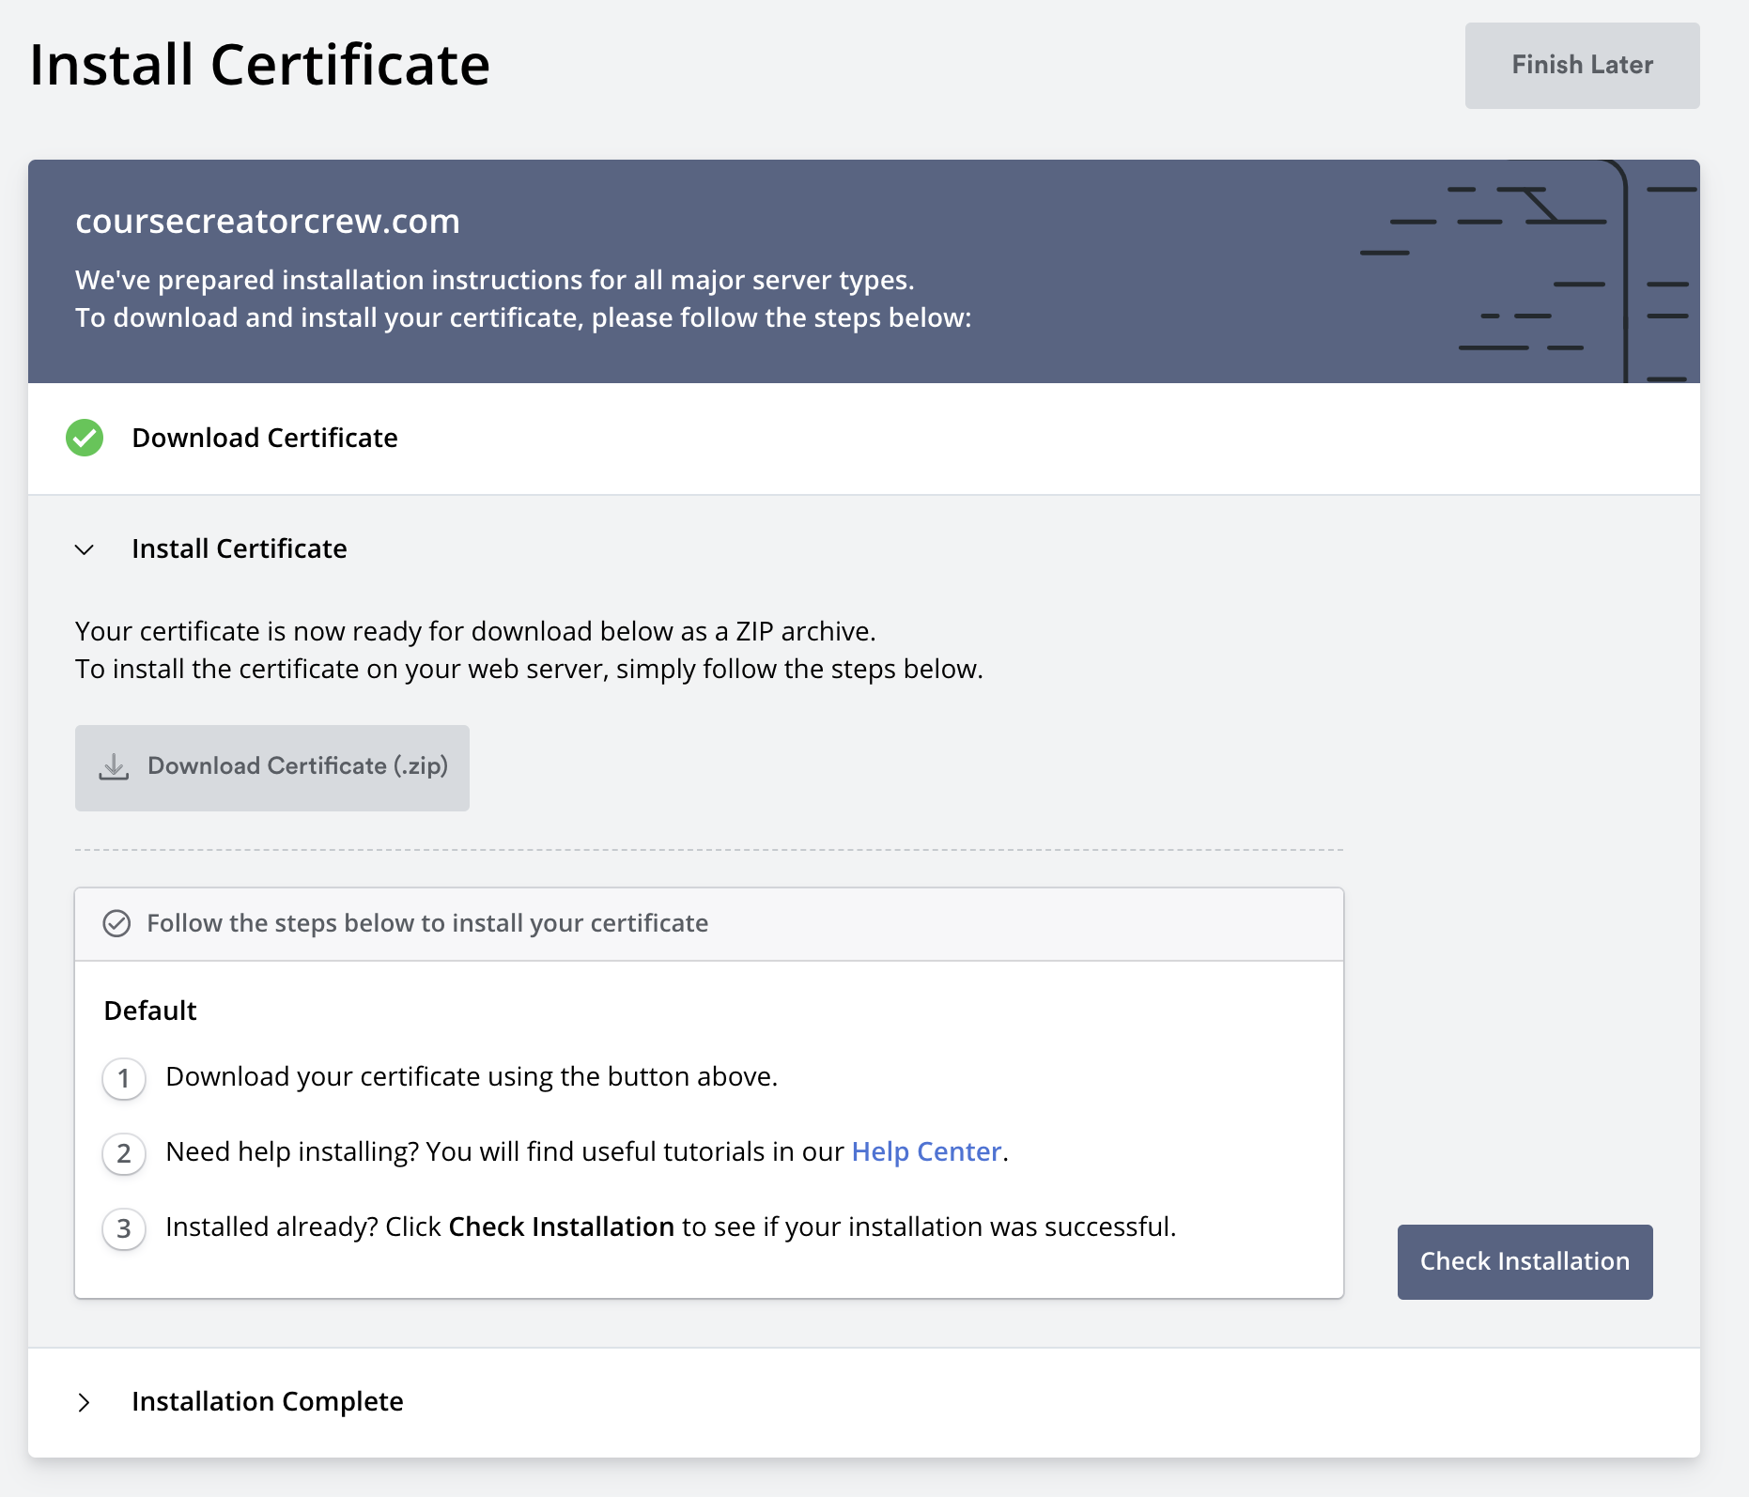Select the Default server type heading
The height and width of the screenshot is (1497, 1749).
(150, 1011)
